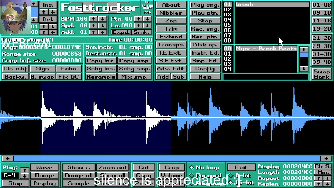Image resolution: width=334 pixels, height=188 pixels.
Task: Open the Instr. Ed. instrument editor
Action: tap(205, 53)
